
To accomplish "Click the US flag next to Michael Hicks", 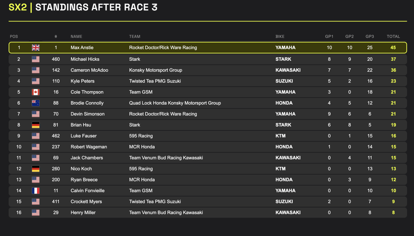I will tap(36, 59).
